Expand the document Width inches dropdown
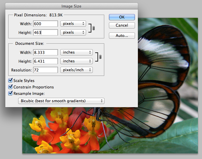Viewport: 202px width, 159px height. click(x=76, y=52)
